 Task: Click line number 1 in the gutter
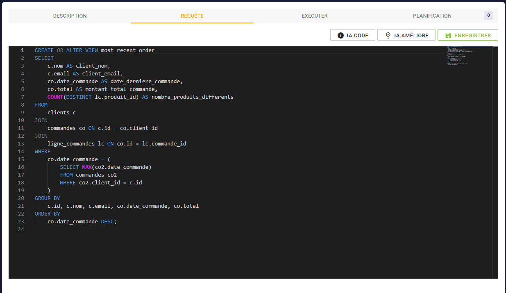click(23, 50)
